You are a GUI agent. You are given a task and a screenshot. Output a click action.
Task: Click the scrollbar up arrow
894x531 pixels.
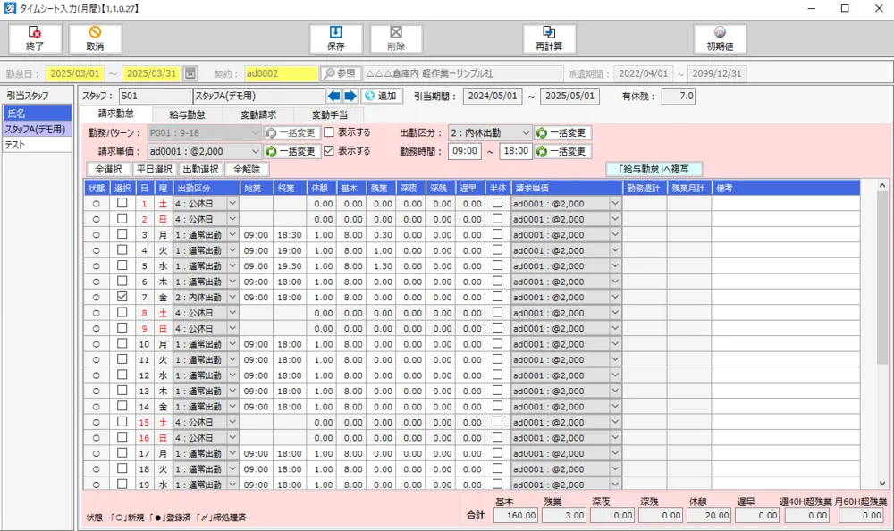click(x=881, y=185)
